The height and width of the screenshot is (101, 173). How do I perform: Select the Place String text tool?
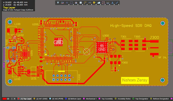[112, 3]
